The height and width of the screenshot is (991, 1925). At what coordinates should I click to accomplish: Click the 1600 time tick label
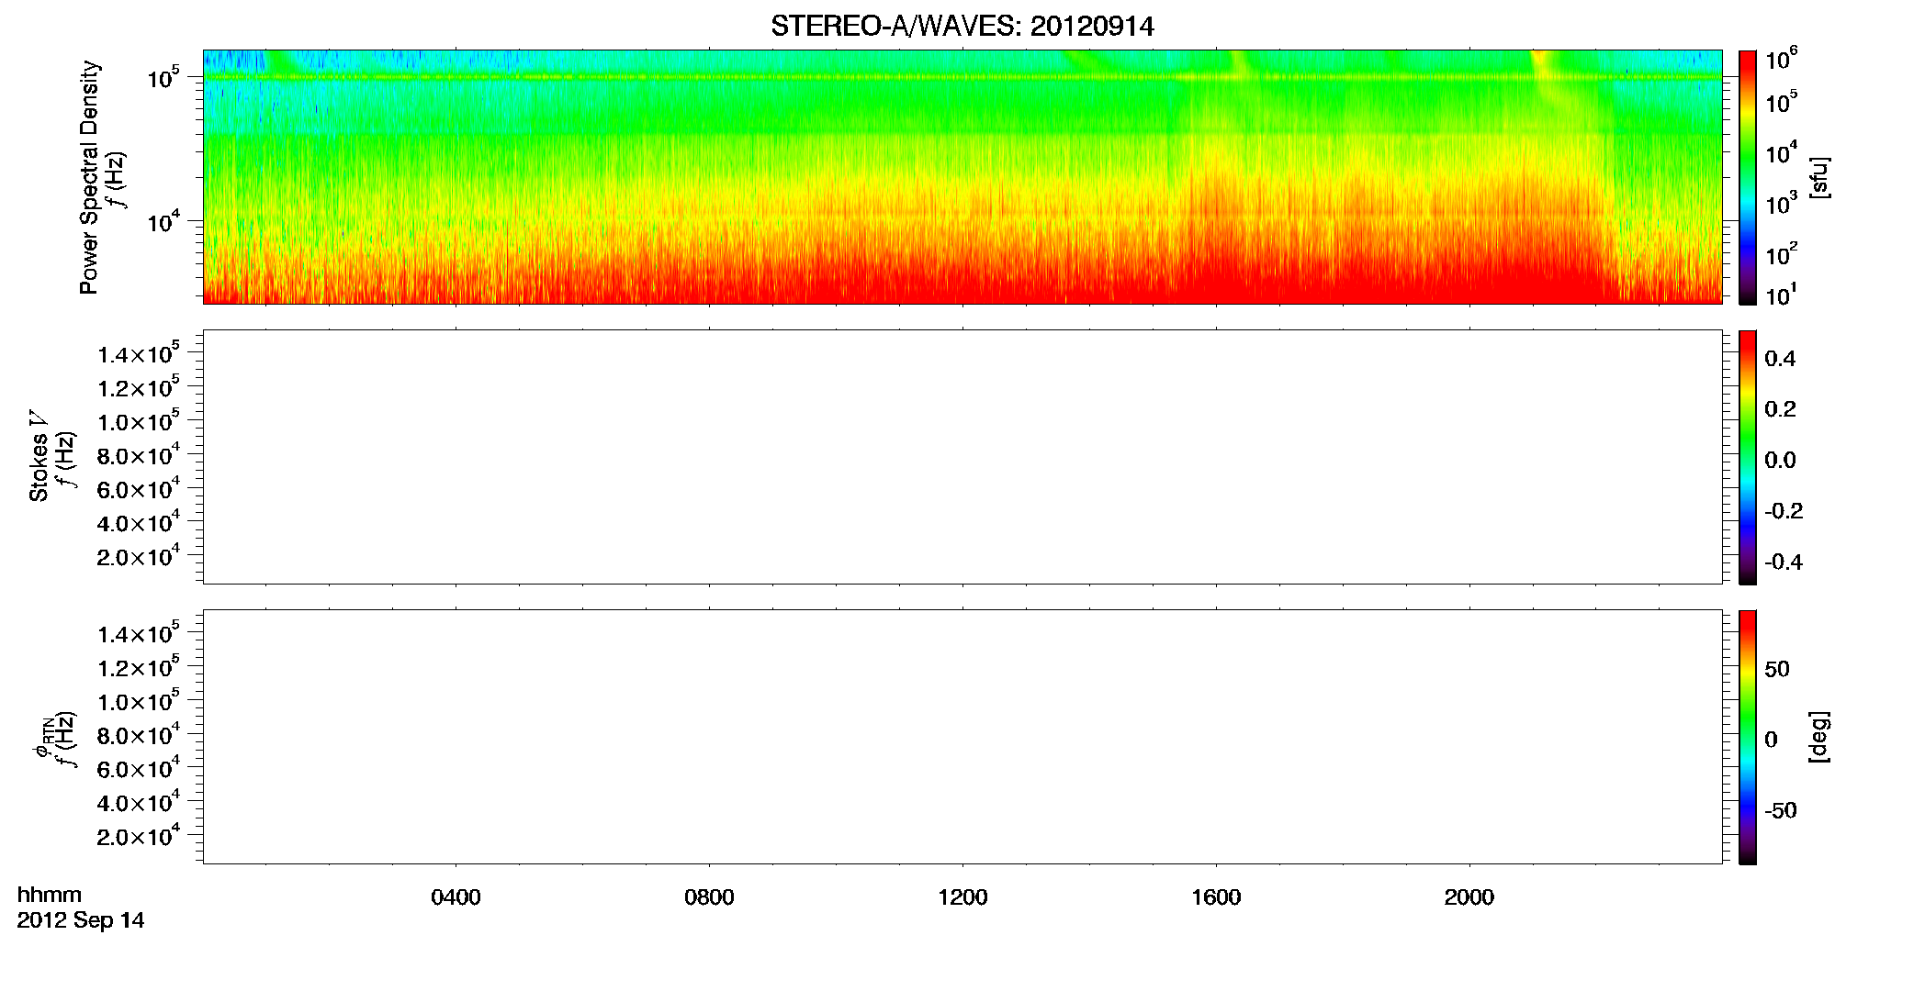(x=1216, y=897)
